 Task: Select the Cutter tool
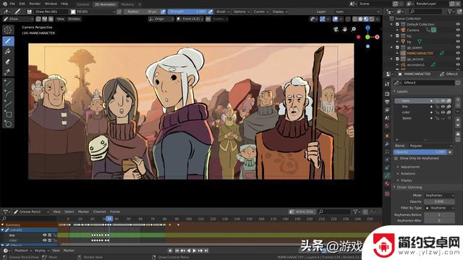coord(8,72)
